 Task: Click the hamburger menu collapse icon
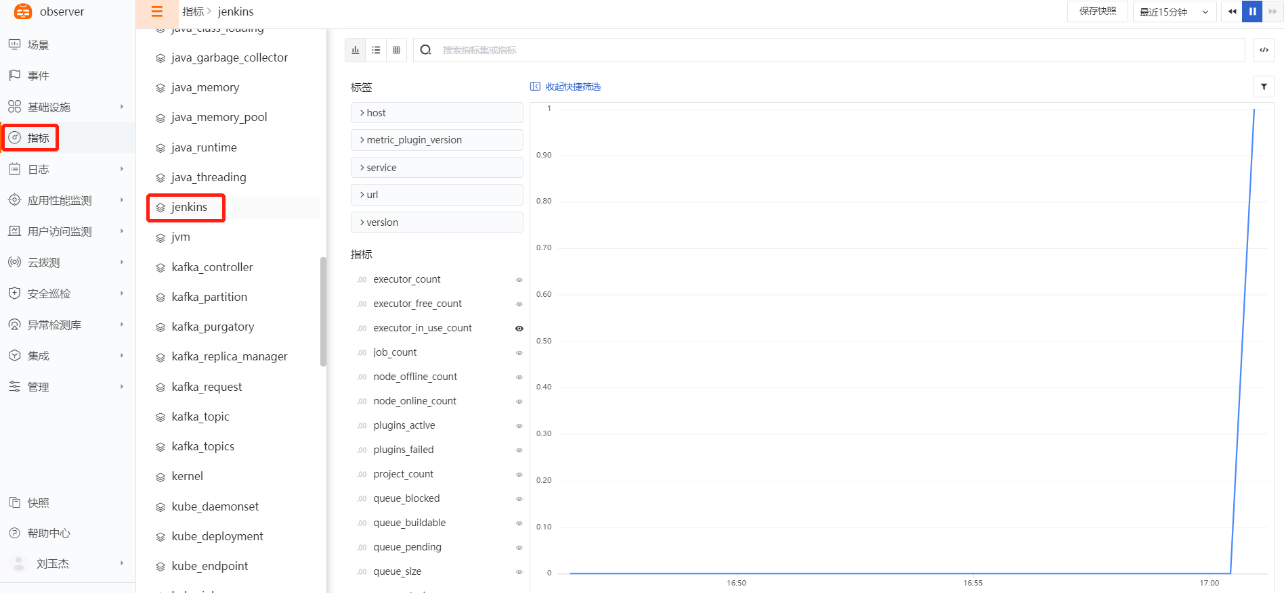pyautogui.click(x=156, y=11)
